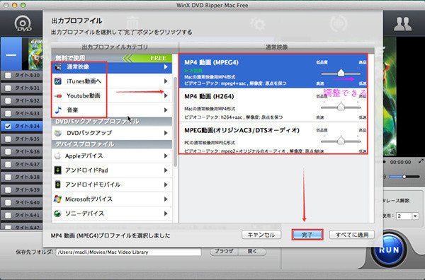The image size is (425, 280).
Task: Select the 音楽 category
Action: pos(112,110)
